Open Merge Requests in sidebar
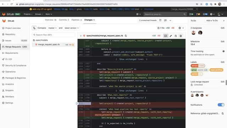 13,47
